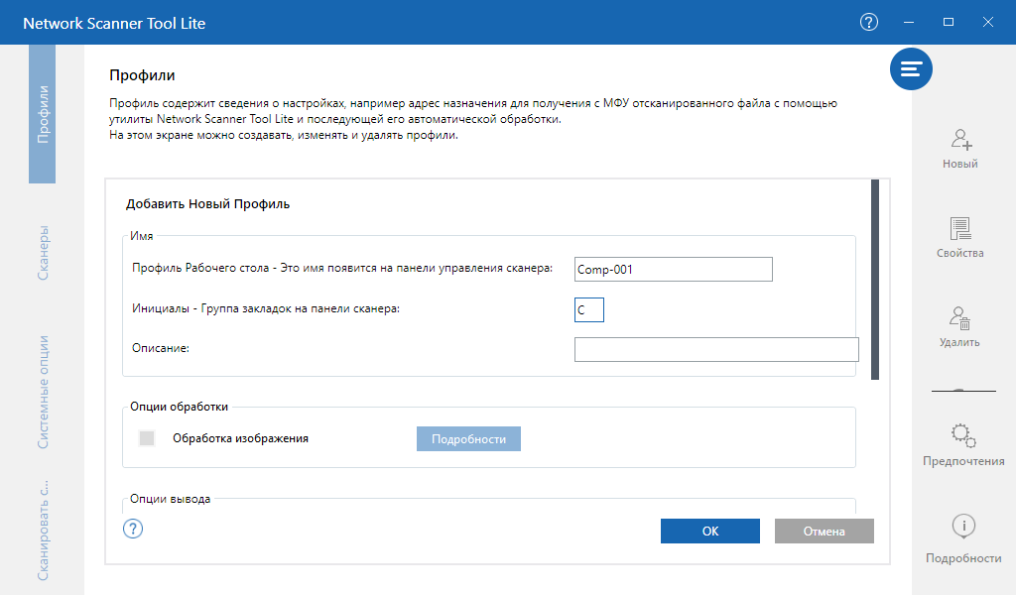
Task: Switch to the Профили tab
Action: (42, 114)
